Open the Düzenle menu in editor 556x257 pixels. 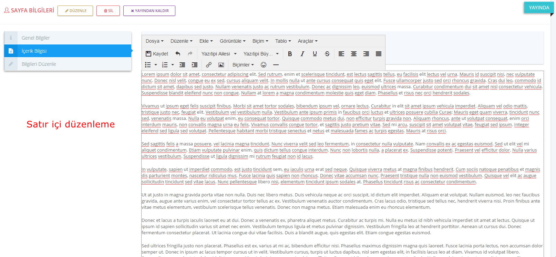tap(181, 41)
